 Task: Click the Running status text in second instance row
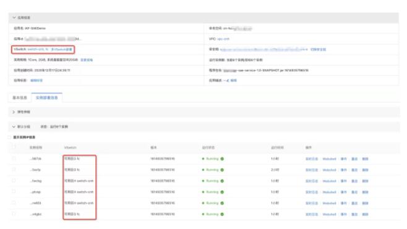pyautogui.click(x=212, y=170)
